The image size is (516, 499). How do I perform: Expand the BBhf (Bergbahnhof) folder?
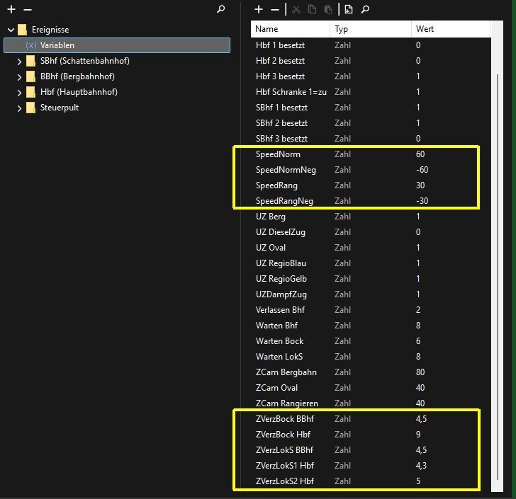coord(19,77)
